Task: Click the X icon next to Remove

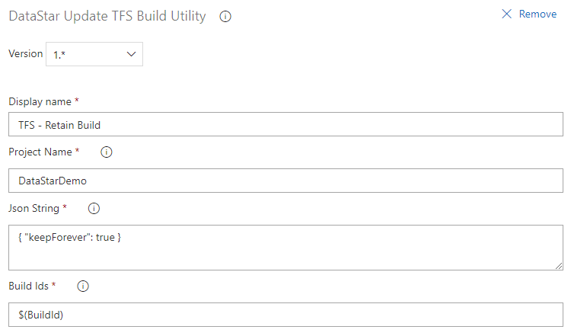Action: coord(507,14)
